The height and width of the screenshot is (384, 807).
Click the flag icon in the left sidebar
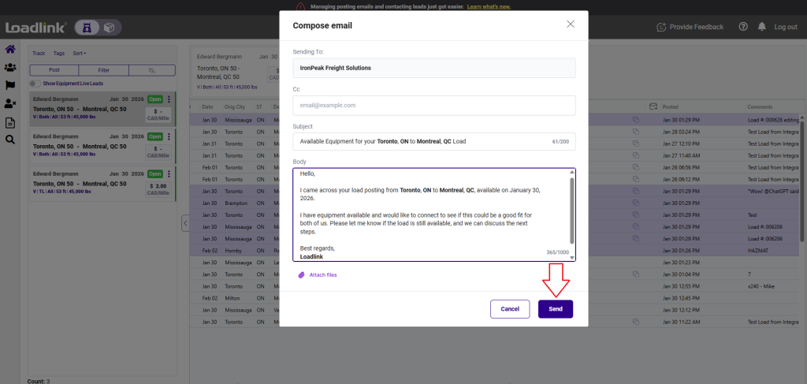10,85
